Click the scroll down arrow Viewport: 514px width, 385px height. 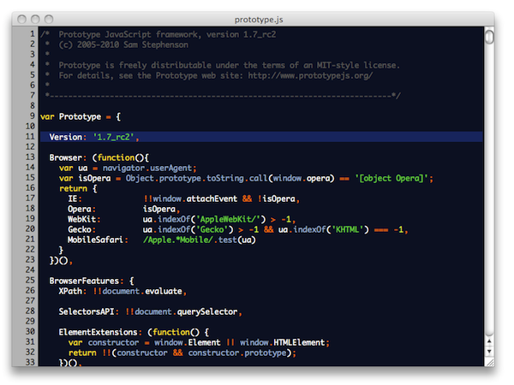489,352
